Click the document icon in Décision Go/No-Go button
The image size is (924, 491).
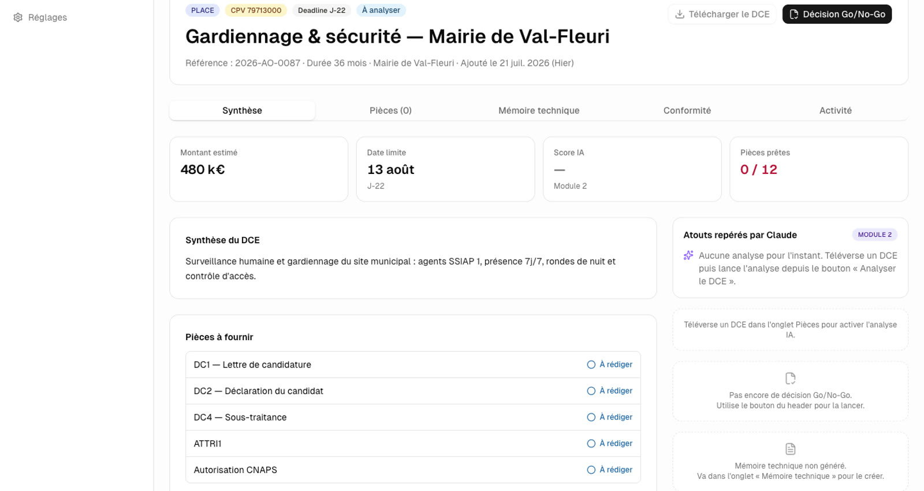pos(794,14)
